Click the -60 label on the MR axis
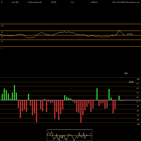The height and width of the screenshot is (141, 141). click(x=138, y=115)
